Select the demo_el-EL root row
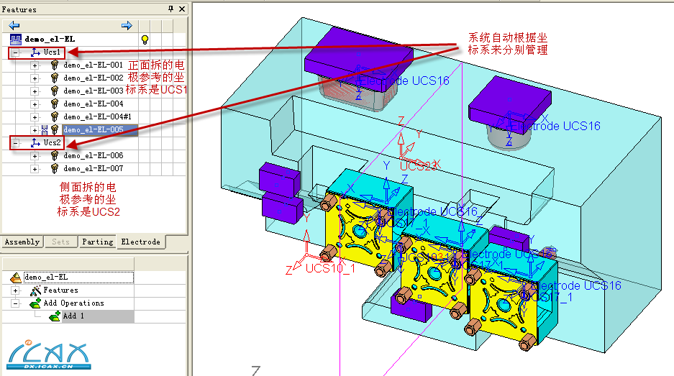 [x=50, y=40]
